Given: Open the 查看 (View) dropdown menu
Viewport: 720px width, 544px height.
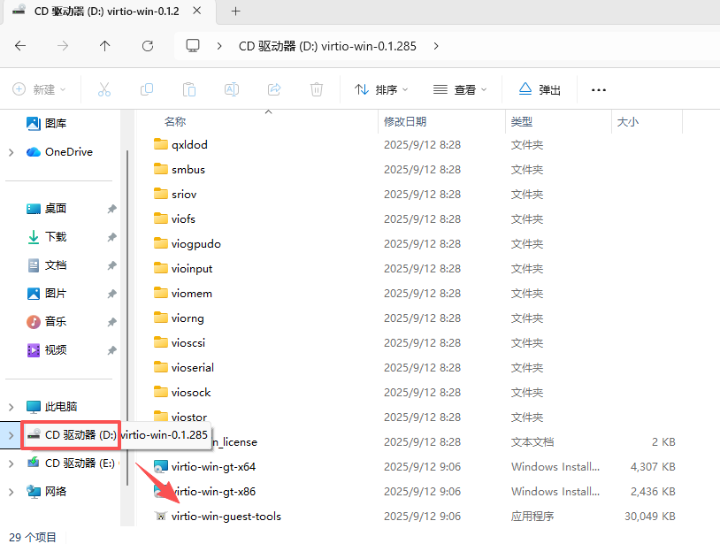Looking at the screenshot, I should [460, 89].
